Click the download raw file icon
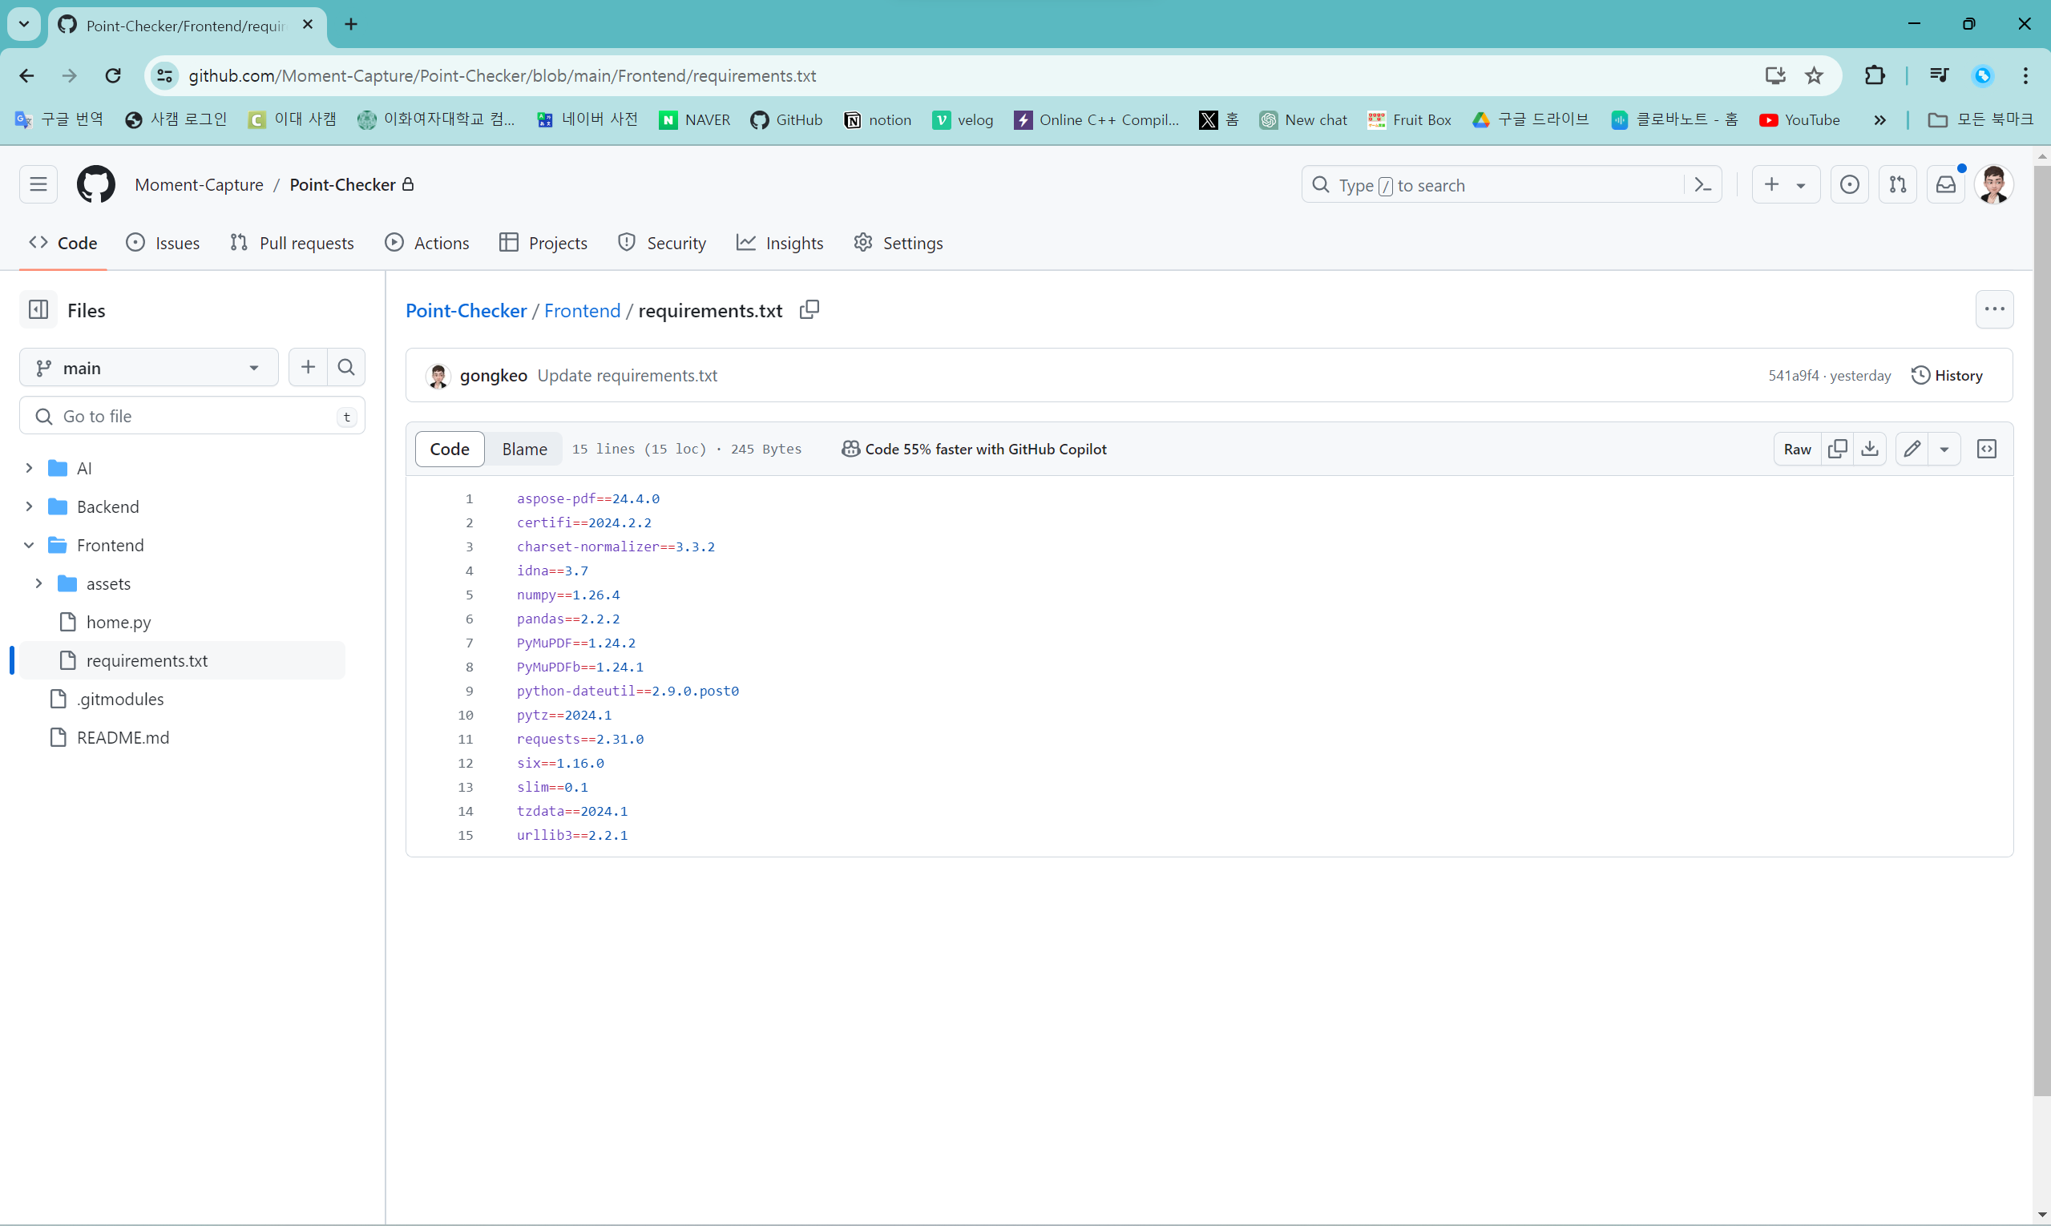This screenshot has width=2051, height=1226. [1870, 449]
